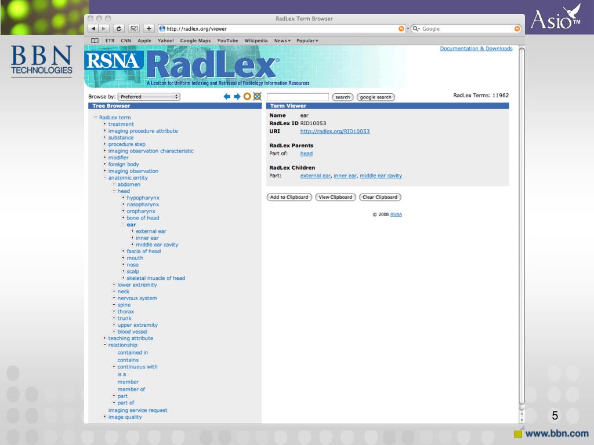Collapse the relationship tree node
Viewport: 594px width, 445px height.
pos(105,345)
